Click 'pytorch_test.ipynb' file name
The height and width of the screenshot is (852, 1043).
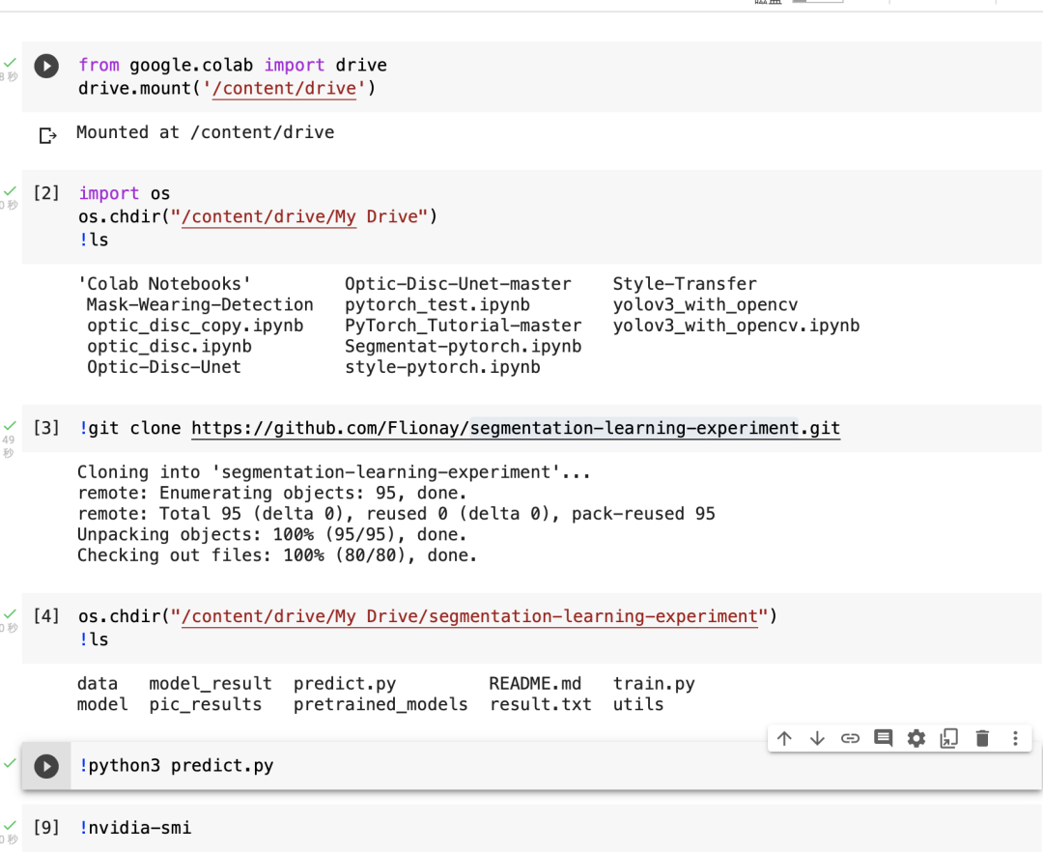pyautogui.click(x=437, y=304)
